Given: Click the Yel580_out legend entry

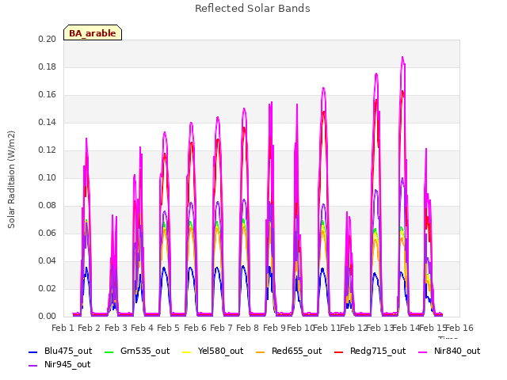Looking at the screenshot, I should coord(213,351).
